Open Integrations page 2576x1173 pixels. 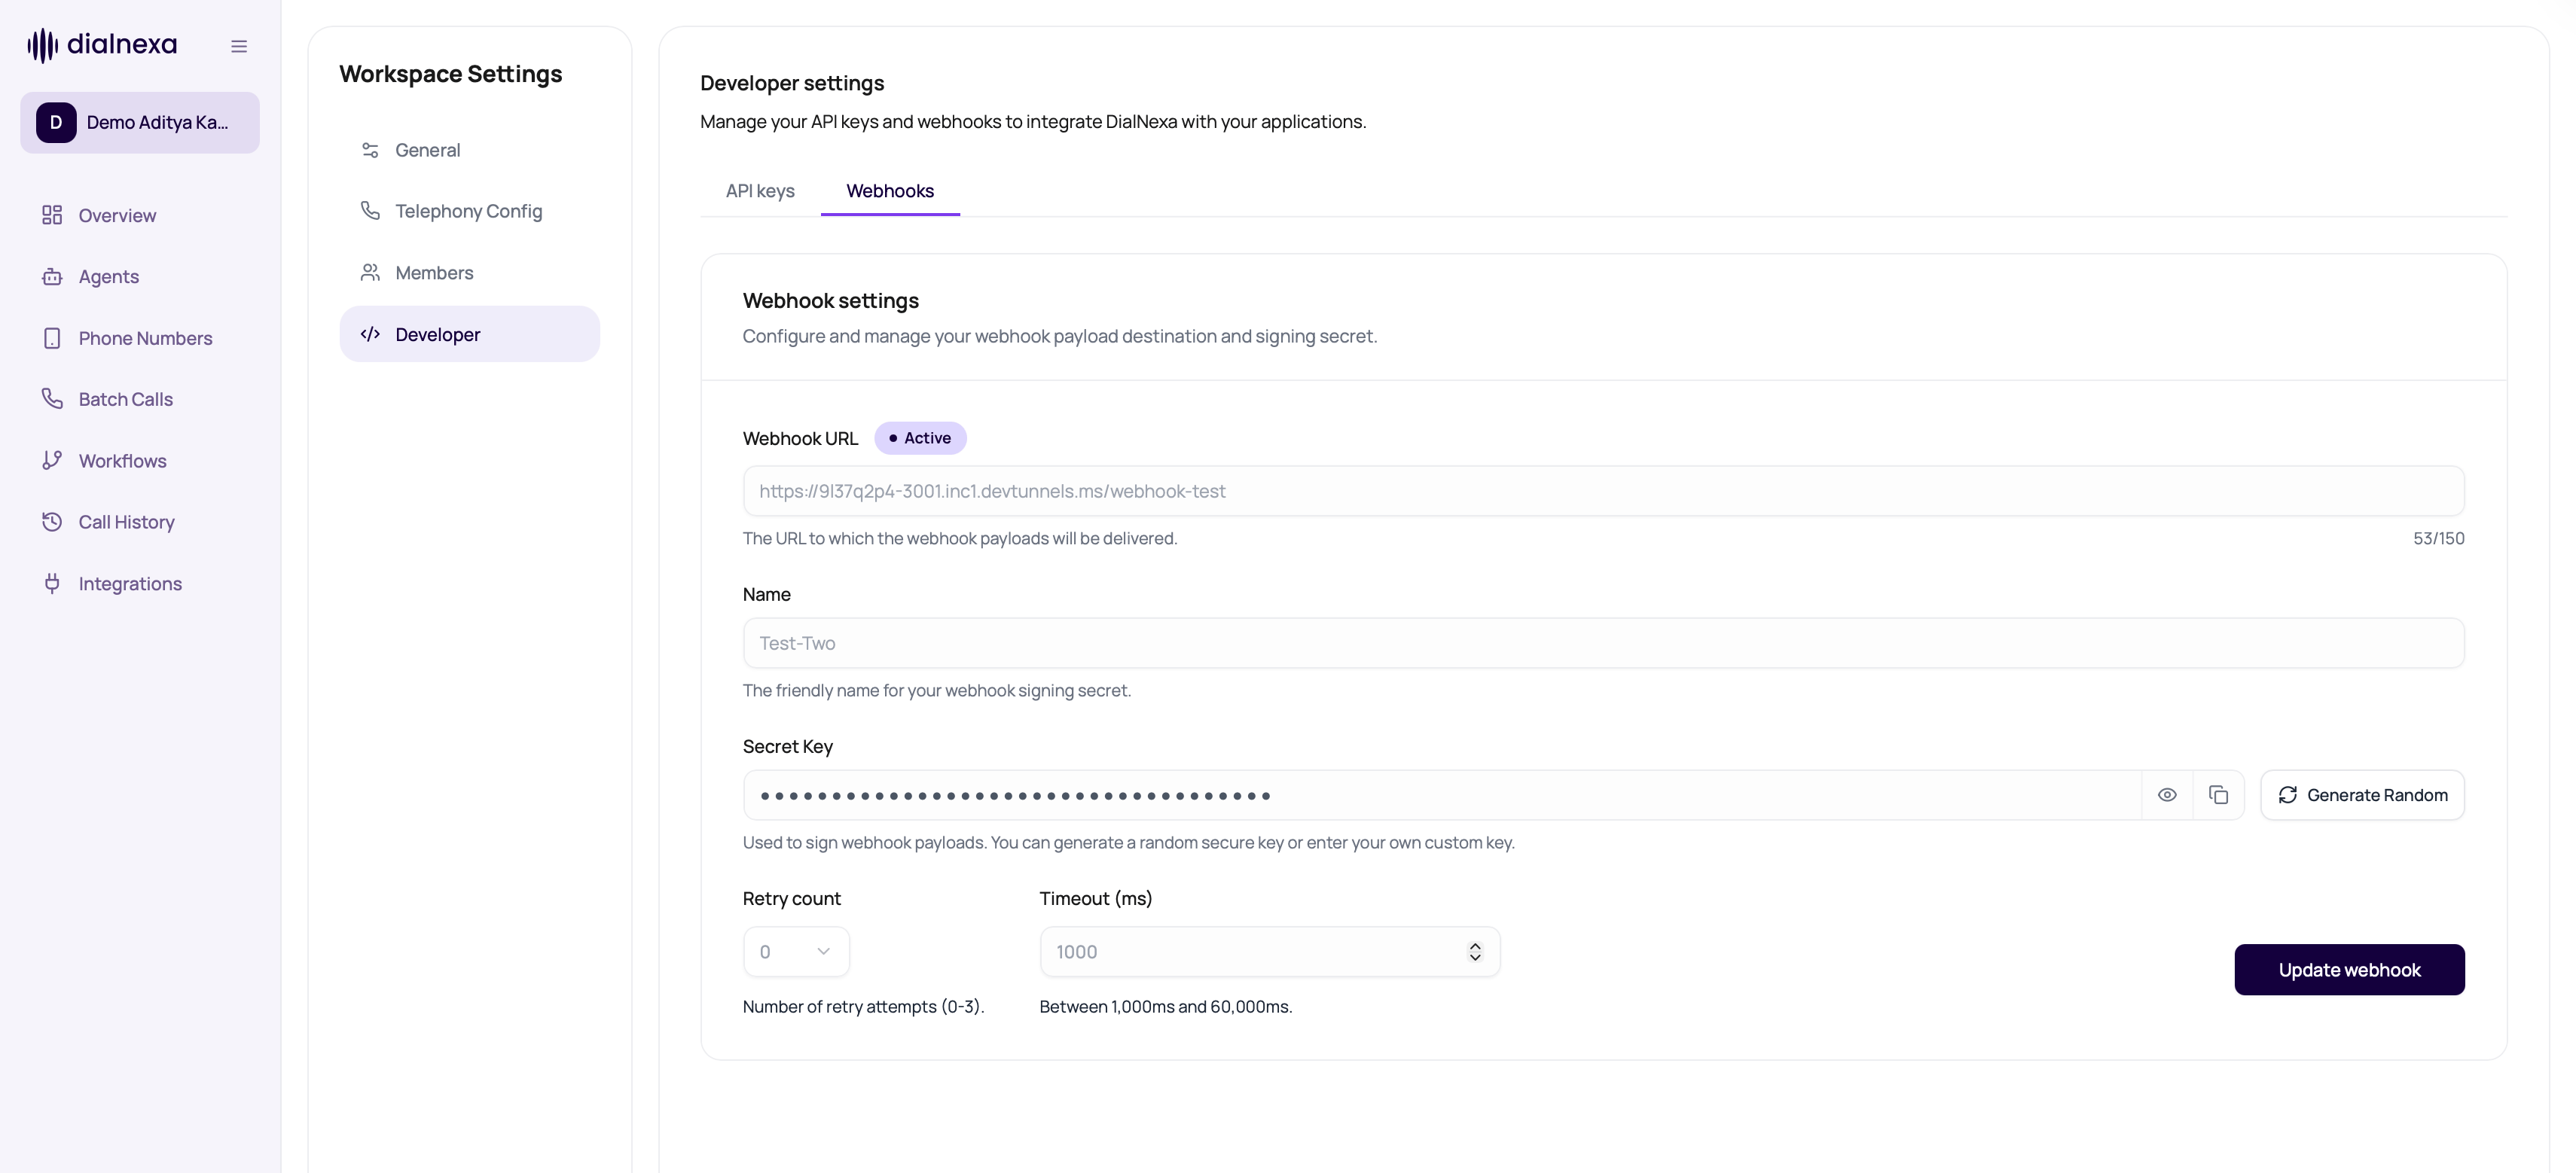click(x=140, y=583)
